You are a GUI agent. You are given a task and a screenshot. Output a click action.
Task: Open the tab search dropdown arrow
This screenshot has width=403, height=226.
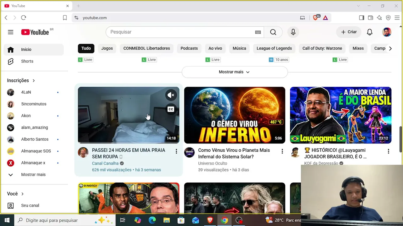point(358,6)
